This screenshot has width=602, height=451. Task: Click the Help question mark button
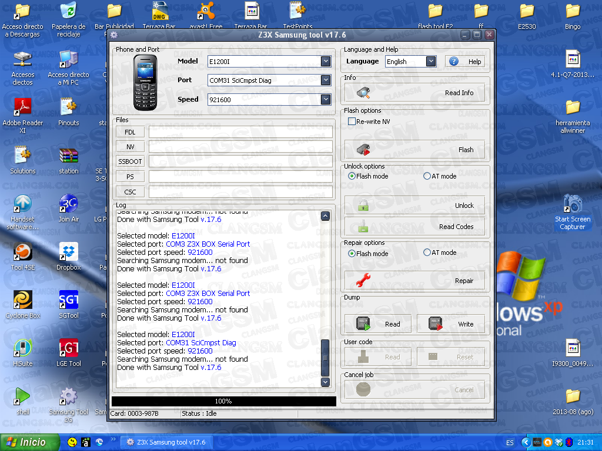tap(465, 61)
